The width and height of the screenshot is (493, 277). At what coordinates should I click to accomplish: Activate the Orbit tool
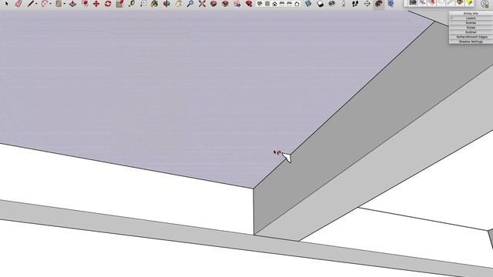(x=166, y=4)
